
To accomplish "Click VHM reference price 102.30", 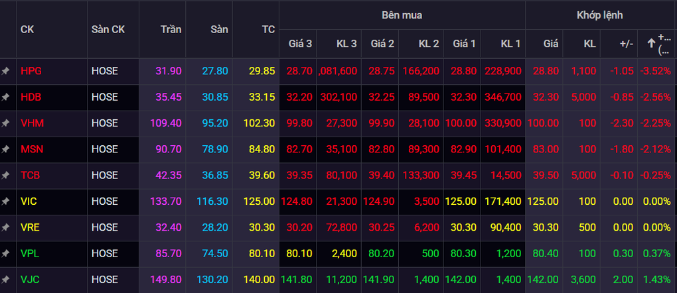I will [259, 123].
